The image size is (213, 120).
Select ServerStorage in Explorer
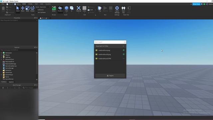click(9, 68)
